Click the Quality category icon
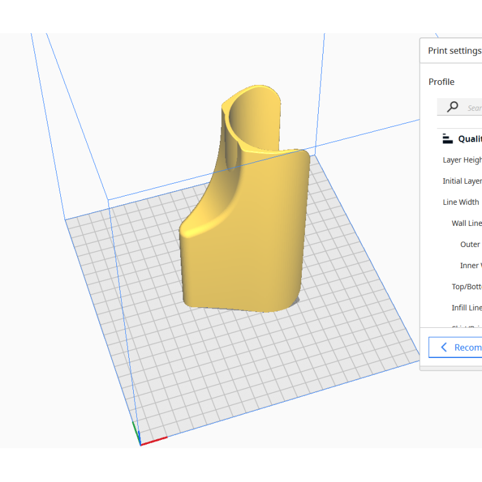482x482 pixels. 447,139
